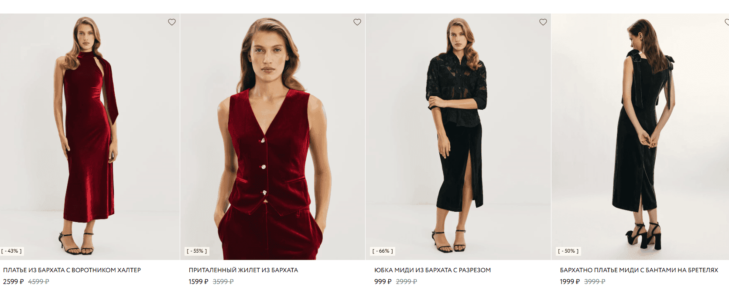View the black velvet midi skirt photo

click(x=458, y=137)
